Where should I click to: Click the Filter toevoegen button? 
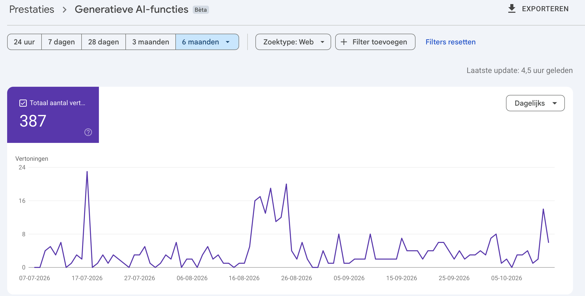click(375, 42)
